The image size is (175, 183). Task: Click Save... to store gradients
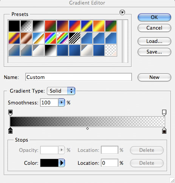pyautogui.click(x=154, y=52)
